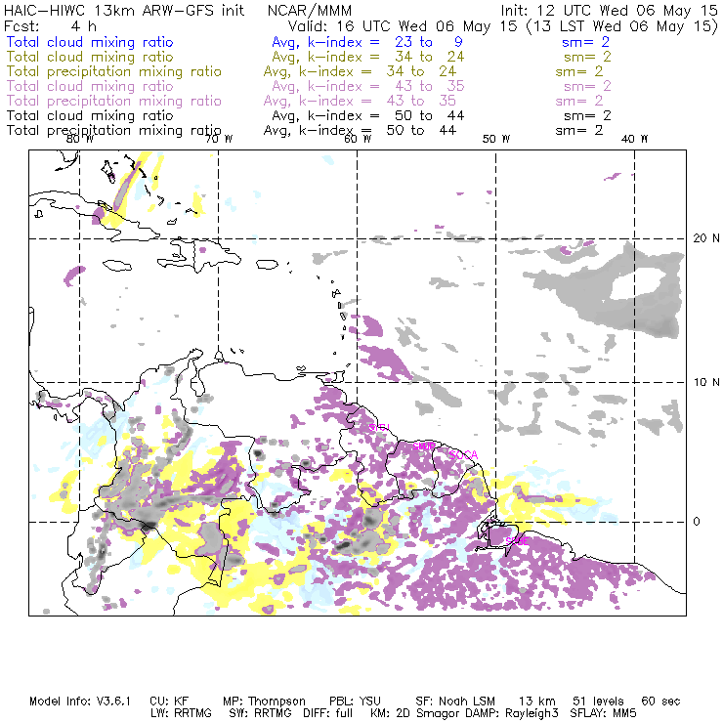Click the magenta "SYCJ" station marker

click(x=379, y=427)
